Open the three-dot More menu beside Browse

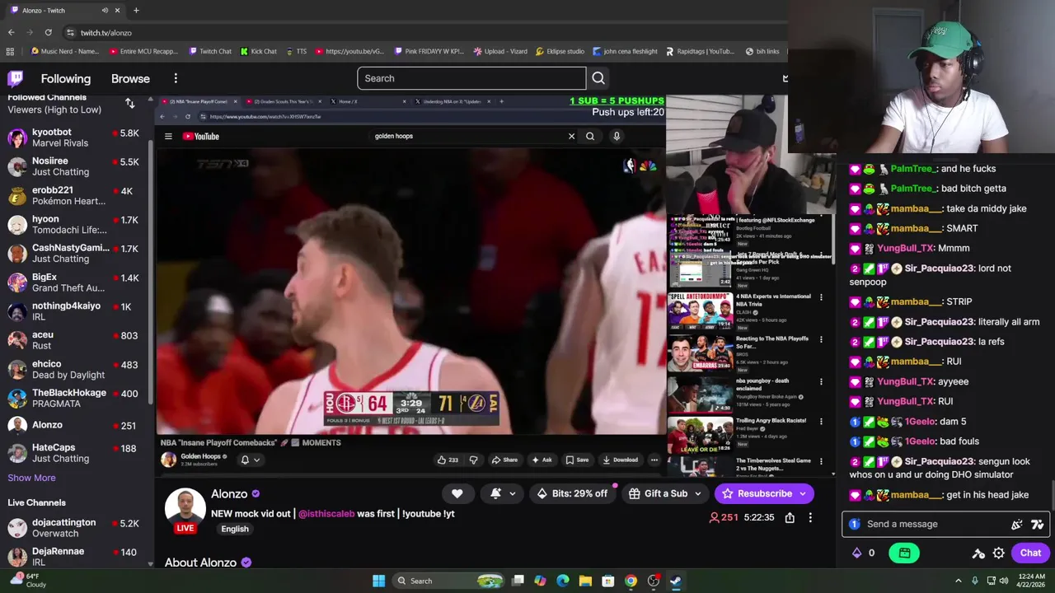[x=176, y=78]
